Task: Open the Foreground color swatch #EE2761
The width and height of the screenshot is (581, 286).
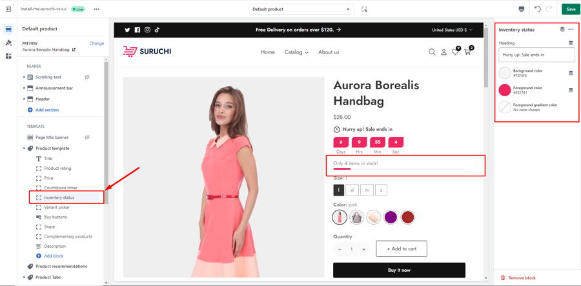Action: pos(505,90)
